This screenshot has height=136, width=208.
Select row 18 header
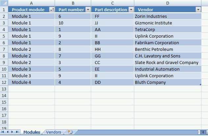point(4,122)
